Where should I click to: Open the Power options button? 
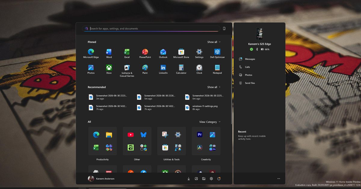219,179
